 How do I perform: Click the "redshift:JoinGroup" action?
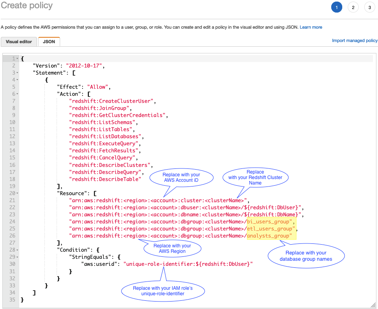99,108
